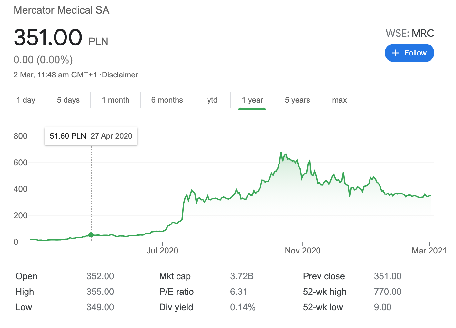The image size is (456, 328).
Task: Select the 1 year tab
Action: click(252, 100)
